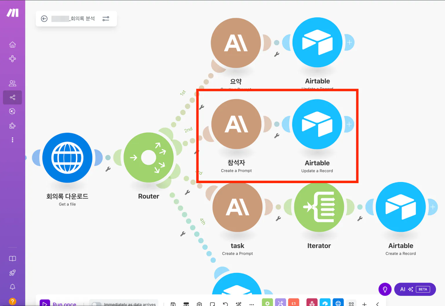Click the scenario name '회의록 분석'
Viewport: 445px width, 306px height.
tap(82, 19)
